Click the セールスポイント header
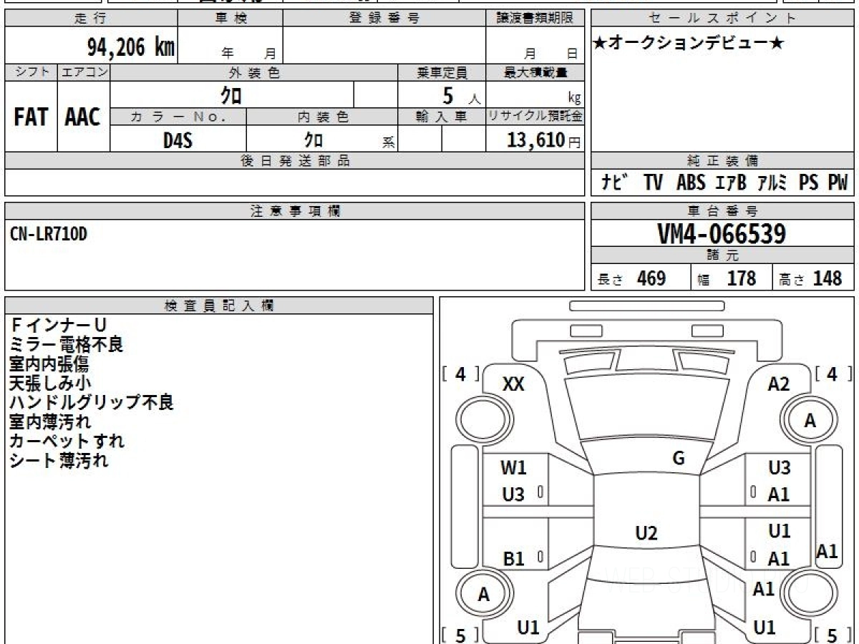This screenshot has width=859, height=644. point(722,19)
